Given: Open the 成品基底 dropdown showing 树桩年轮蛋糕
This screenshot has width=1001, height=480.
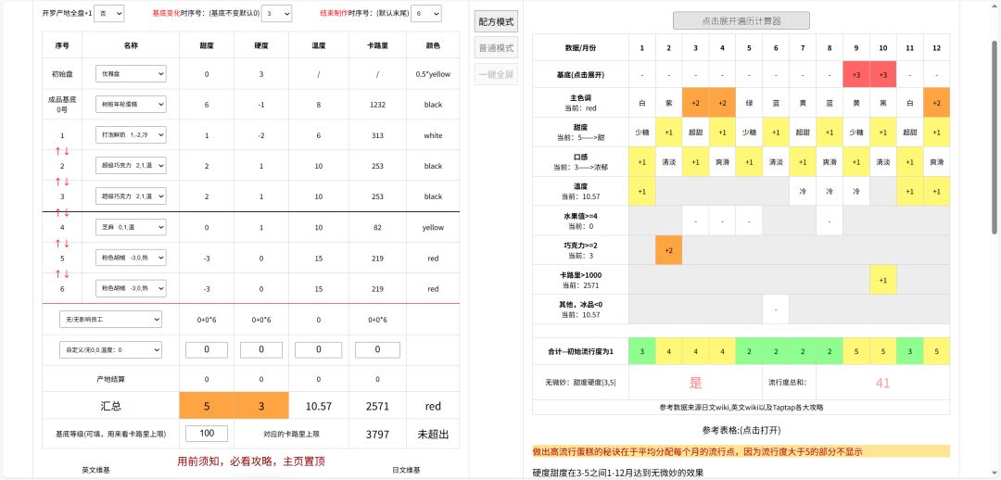Looking at the screenshot, I should [131, 104].
